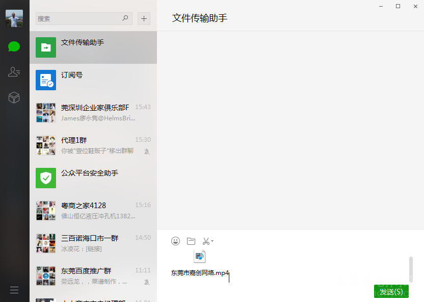
Task: Click the 15:43 timestamp
Action: coord(143,107)
